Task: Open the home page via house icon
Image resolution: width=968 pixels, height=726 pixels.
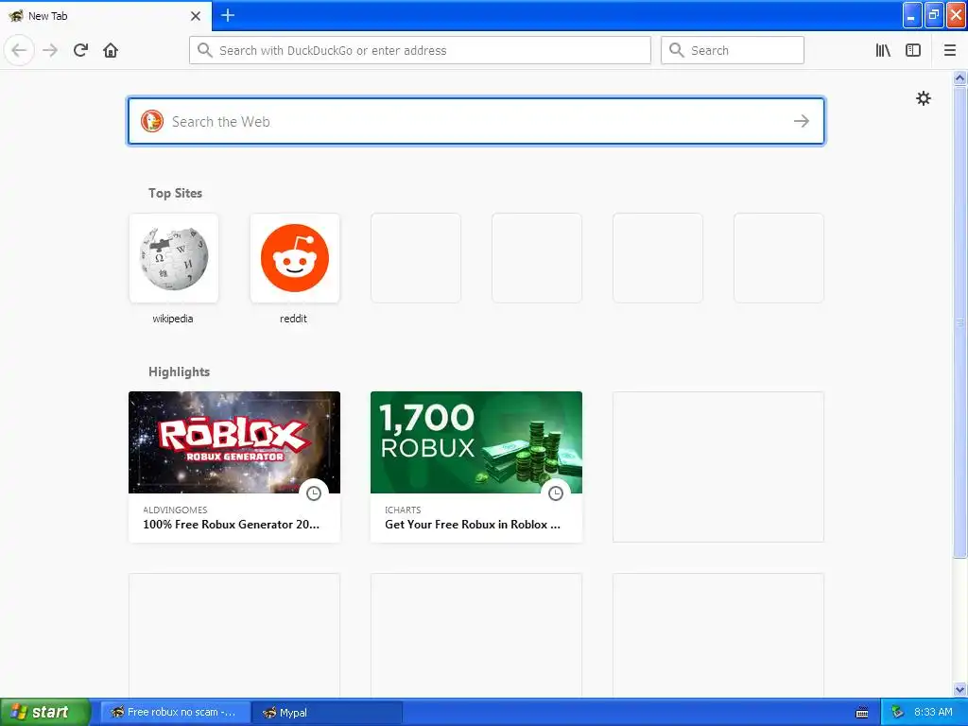Action: [111, 50]
